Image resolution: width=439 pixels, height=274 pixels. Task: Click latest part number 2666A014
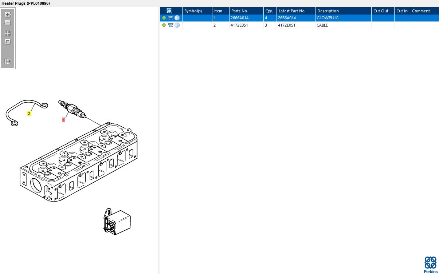pos(287,18)
